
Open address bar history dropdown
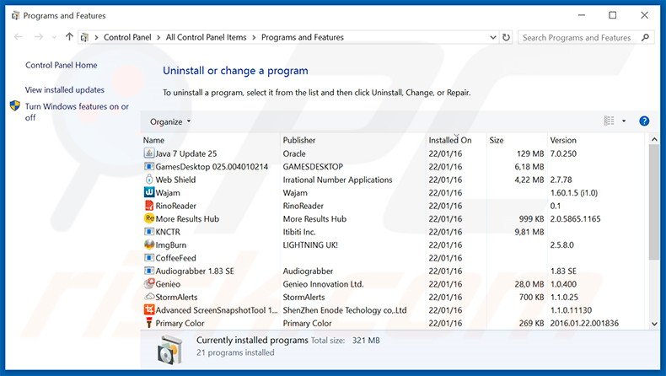tap(491, 37)
